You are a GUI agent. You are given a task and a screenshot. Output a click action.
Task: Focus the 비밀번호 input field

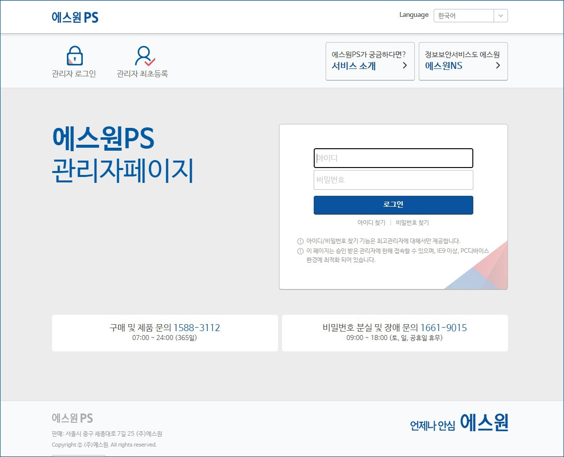coord(394,180)
